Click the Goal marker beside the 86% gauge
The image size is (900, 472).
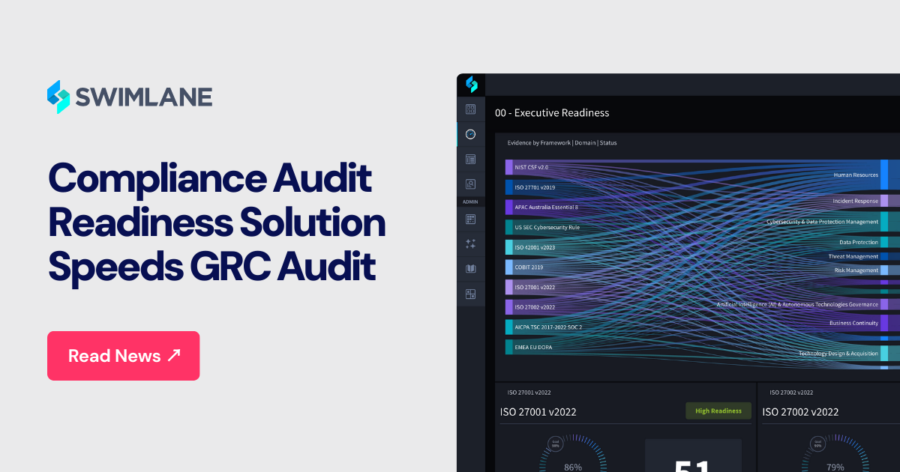(556, 444)
